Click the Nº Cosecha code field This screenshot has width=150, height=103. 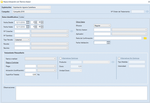click(22, 31)
